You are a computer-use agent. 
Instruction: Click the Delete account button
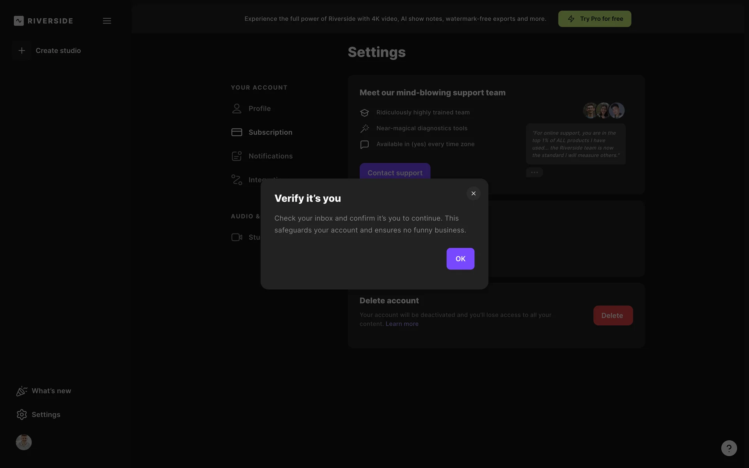tap(612, 316)
